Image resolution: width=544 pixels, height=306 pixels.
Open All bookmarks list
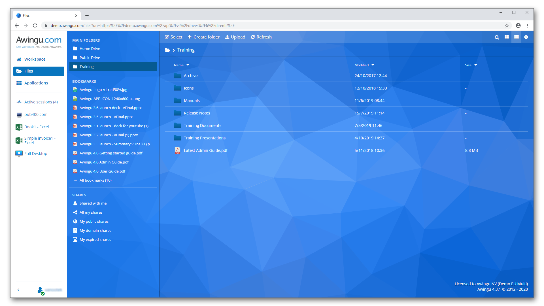pos(95,180)
